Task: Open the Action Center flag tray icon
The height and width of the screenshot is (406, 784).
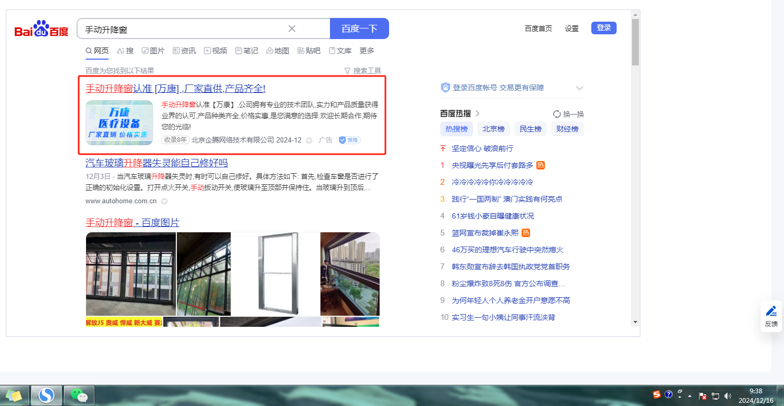Action: click(703, 395)
